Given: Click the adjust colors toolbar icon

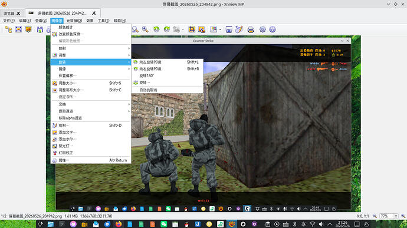Looking at the screenshot, I should (214, 29).
